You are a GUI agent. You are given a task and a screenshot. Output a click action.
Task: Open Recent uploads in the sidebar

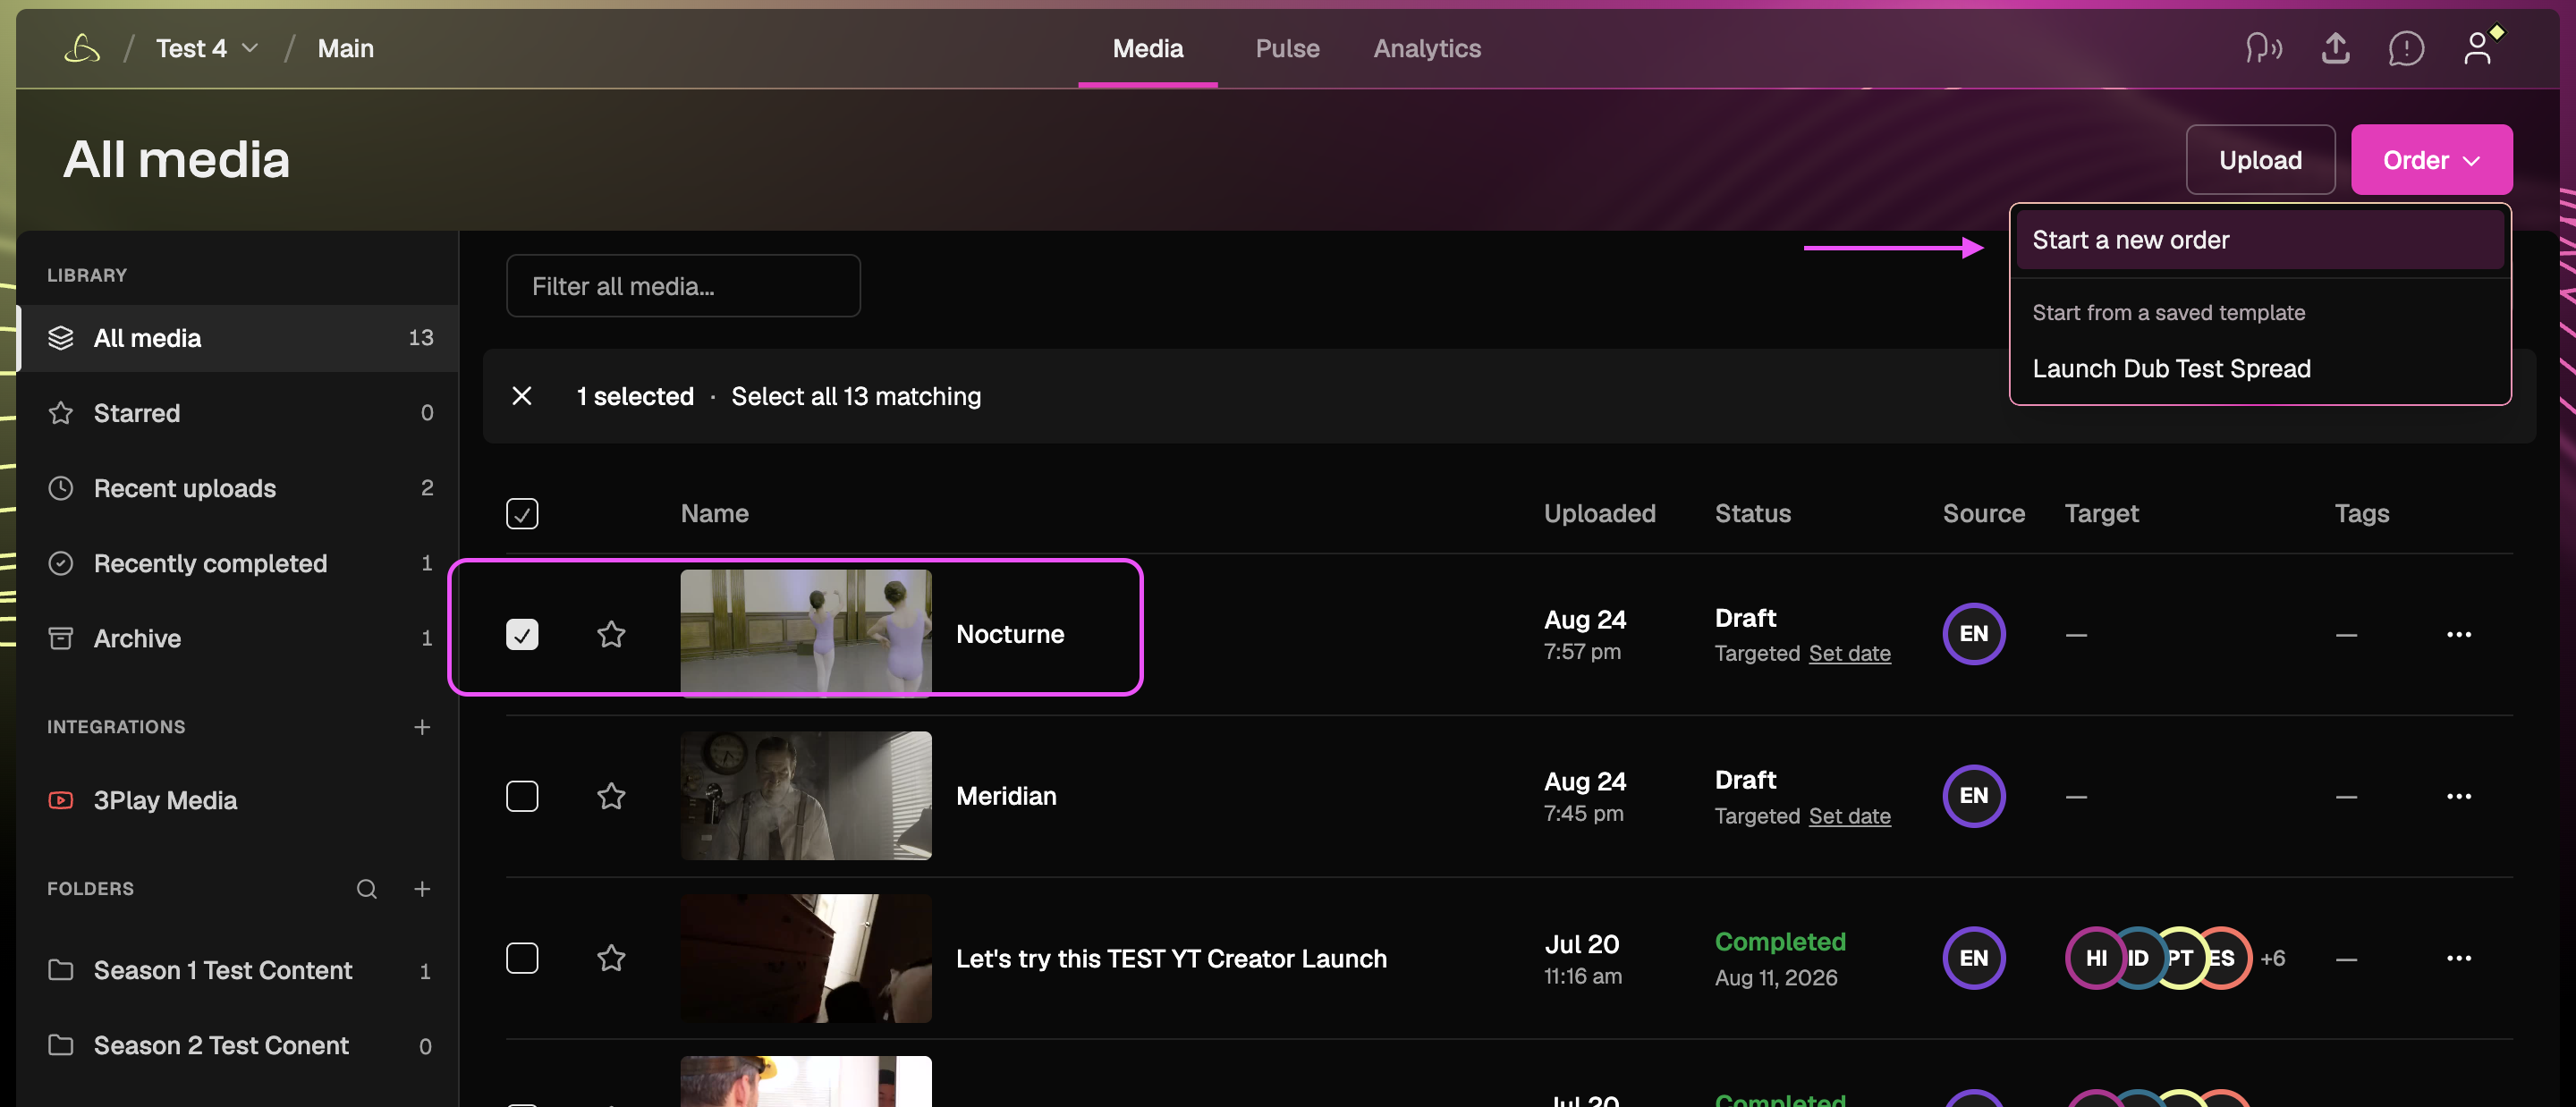click(238, 488)
